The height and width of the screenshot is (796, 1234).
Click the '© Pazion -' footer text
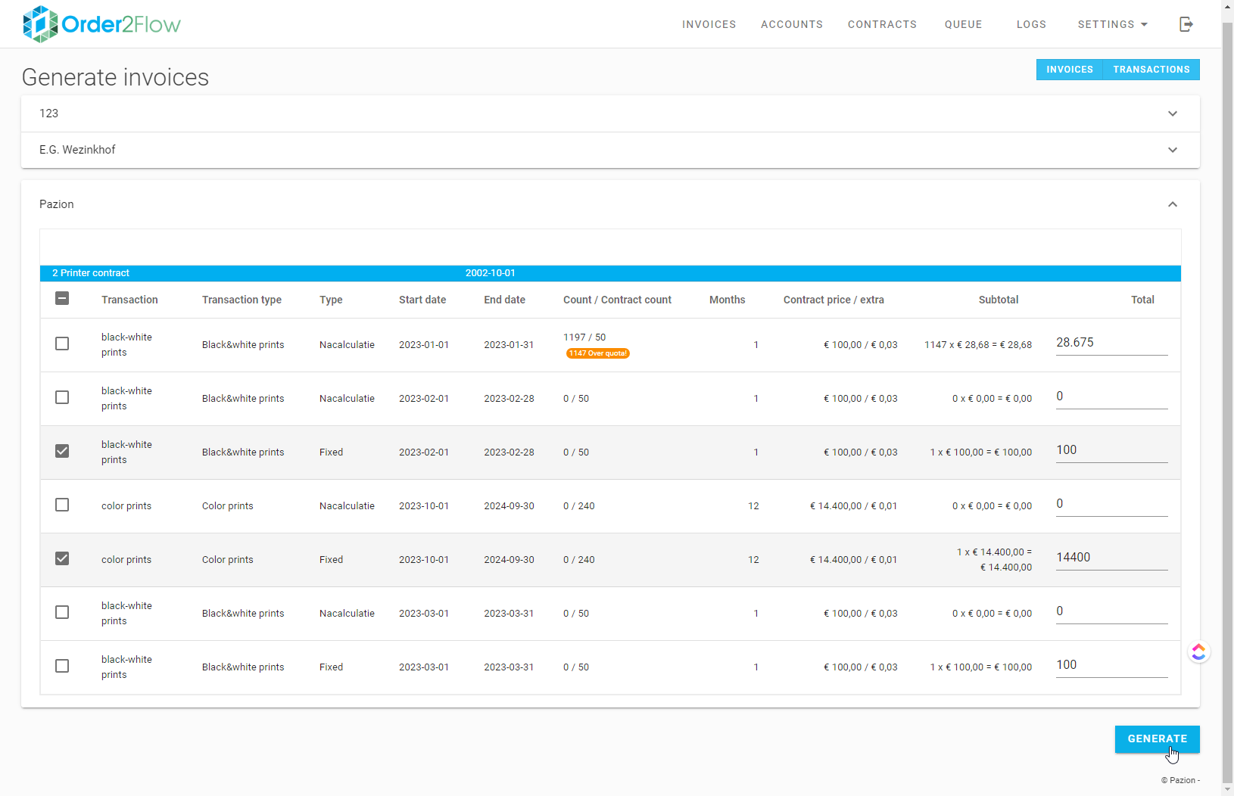(x=1180, y=780)
